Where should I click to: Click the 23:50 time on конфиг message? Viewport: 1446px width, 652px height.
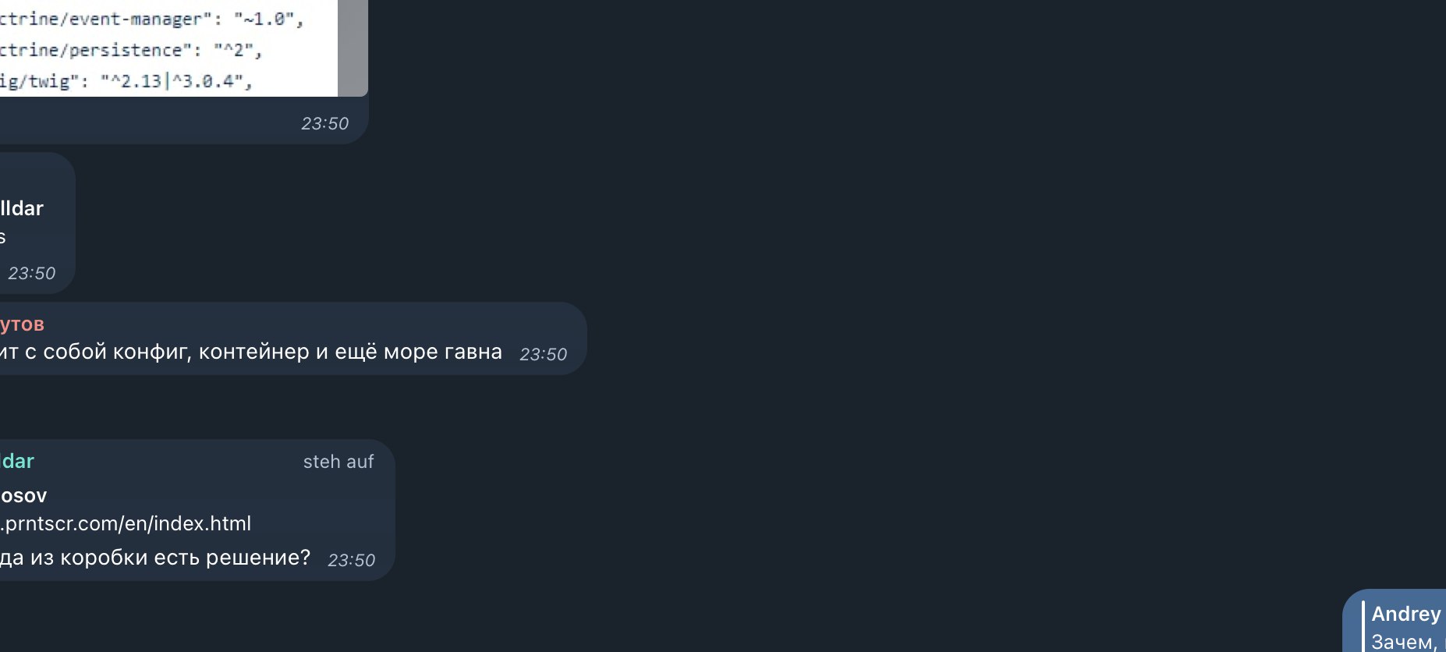(x=543, y=354)
